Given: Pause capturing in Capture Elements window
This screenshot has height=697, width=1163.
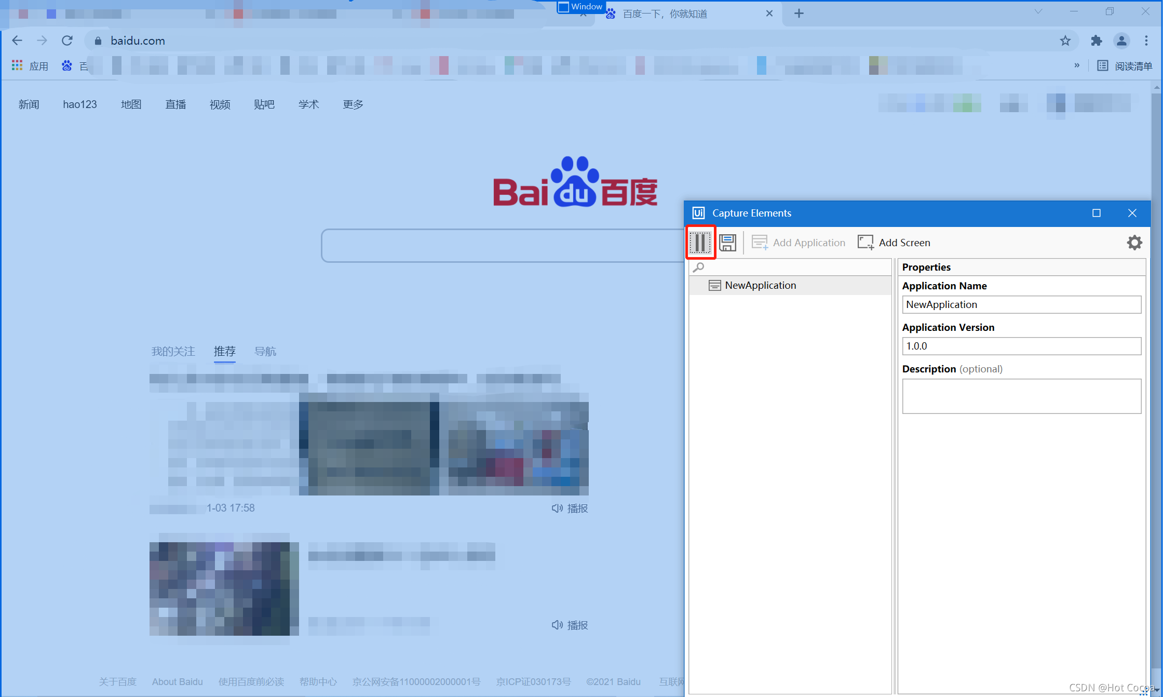Looking at the screenshot, I should tap(700, 243).
